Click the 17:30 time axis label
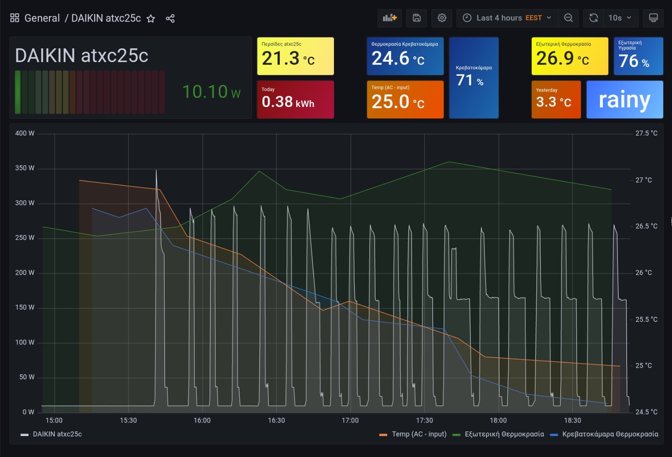 pyautogui.click(x=424, y=420)
